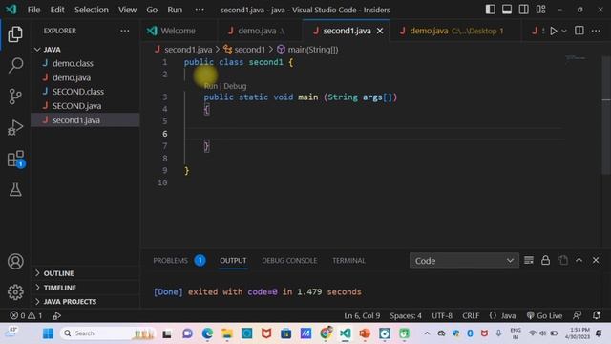611x344 pixels.
Task: Open the Selection menu
Action: click(x=92, y=10)
